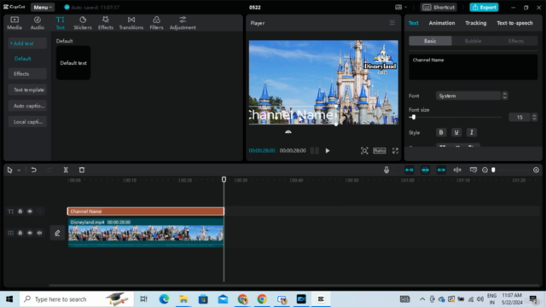Hide the Disneyland.mp4 video track
The width and height of the screenshot is (546, 307).
point(30,233)
